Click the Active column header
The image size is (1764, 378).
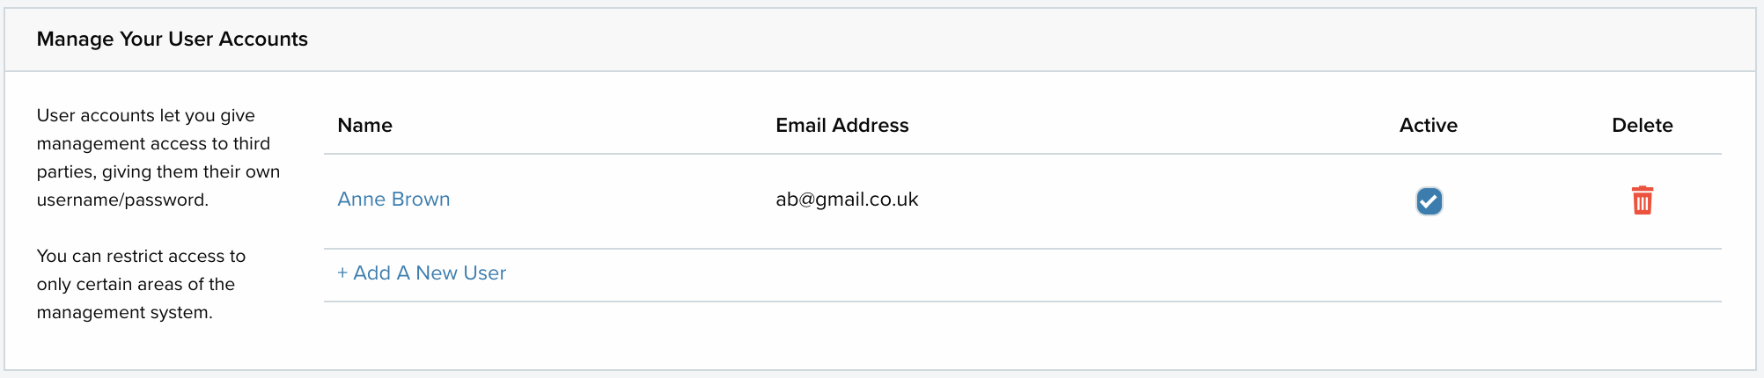coord(1428,126)
